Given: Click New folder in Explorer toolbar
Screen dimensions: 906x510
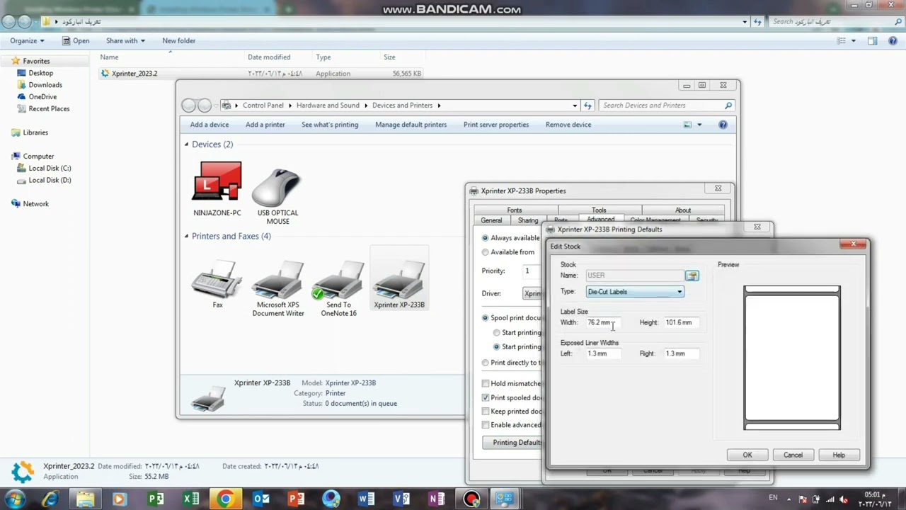Looking at the screenshot, I should click(179, 40).
